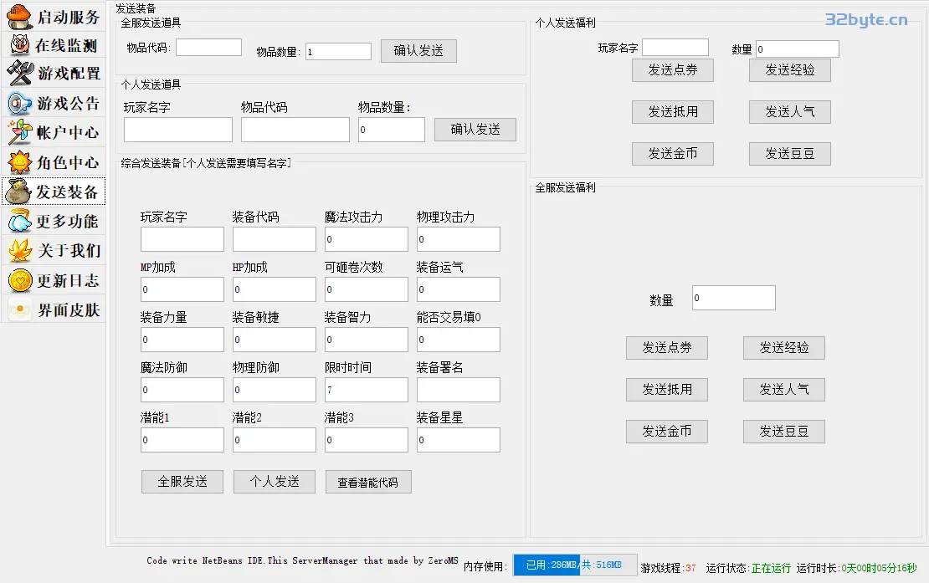Focus 魔法攻击力 input field

coord(366,239)
